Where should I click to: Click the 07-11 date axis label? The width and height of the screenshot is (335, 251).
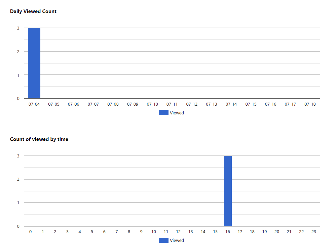(172, 104)
